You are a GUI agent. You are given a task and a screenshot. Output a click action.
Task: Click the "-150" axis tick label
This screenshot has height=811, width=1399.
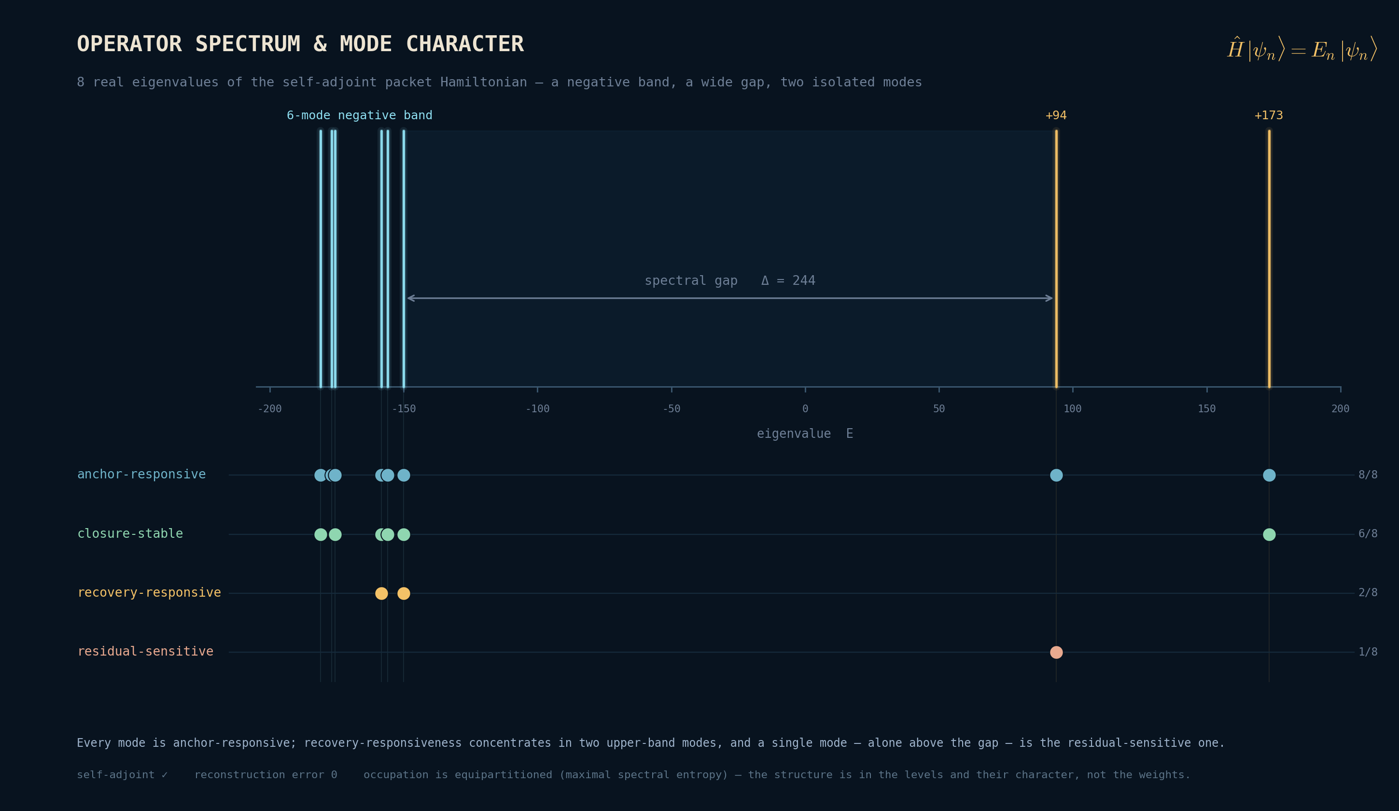404,409
